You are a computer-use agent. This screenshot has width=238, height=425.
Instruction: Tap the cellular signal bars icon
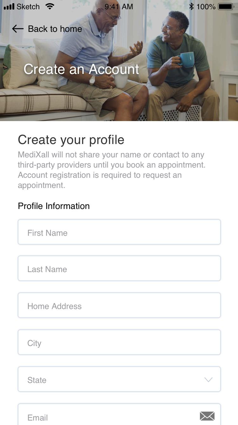[x=9, y=7]
